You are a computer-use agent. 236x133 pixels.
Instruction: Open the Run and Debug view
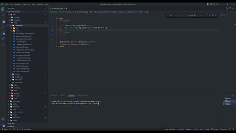click(3, 27)
